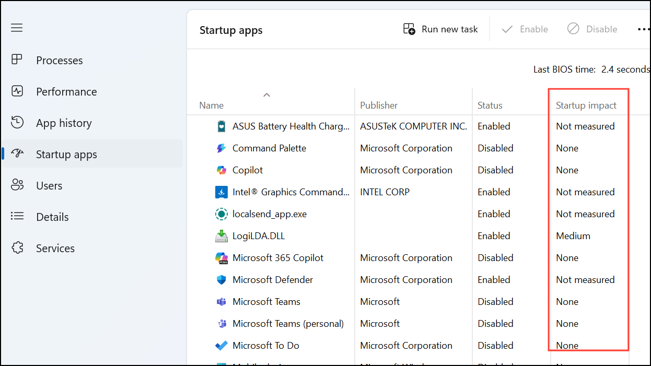Click the Copilot app icon
651x366 pixels.
(x=222, y=170)
